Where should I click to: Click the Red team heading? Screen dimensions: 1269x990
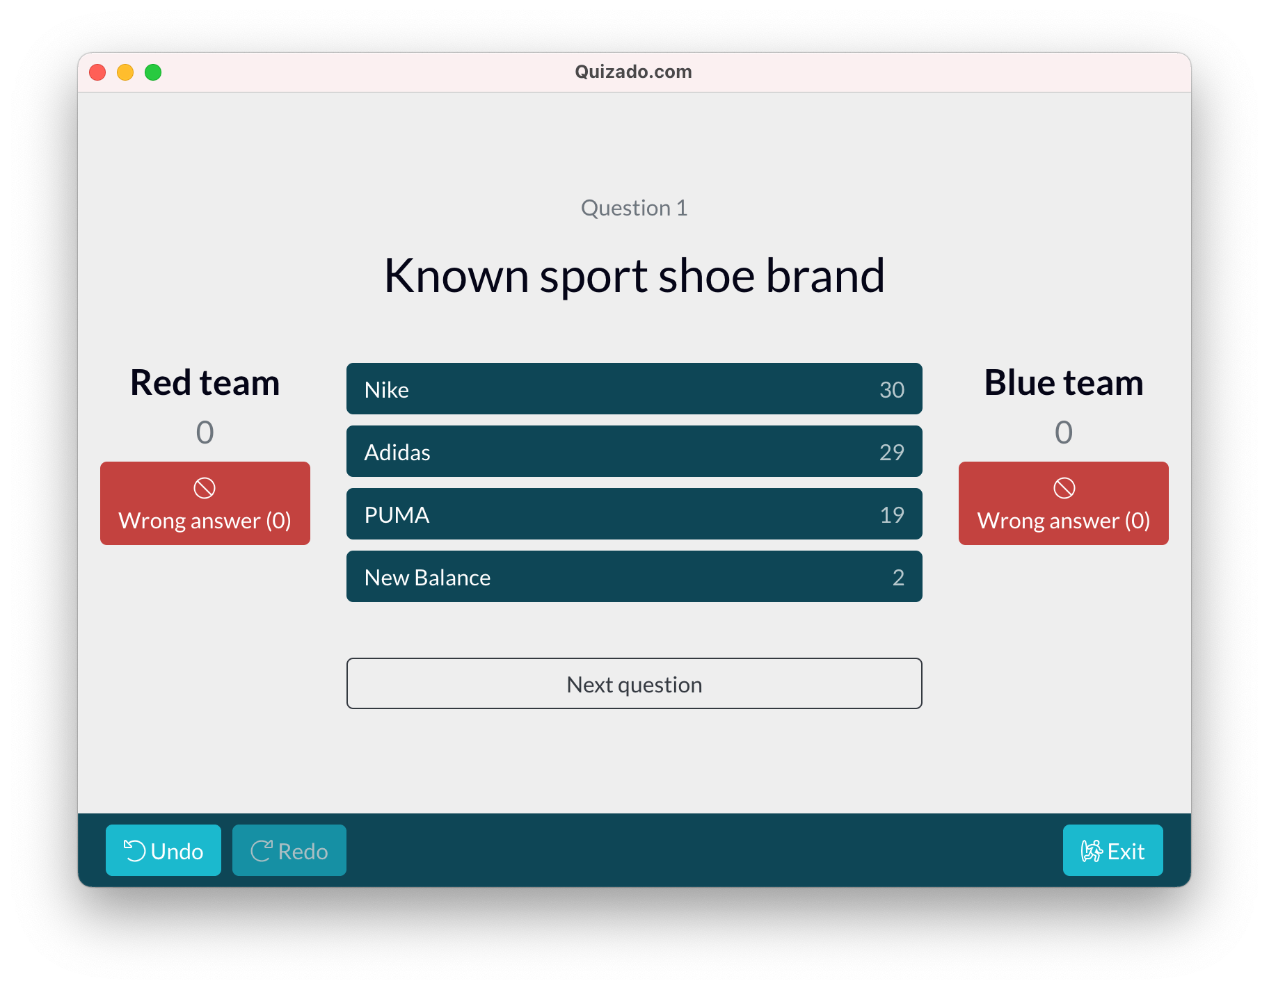(x=205, y=382)
